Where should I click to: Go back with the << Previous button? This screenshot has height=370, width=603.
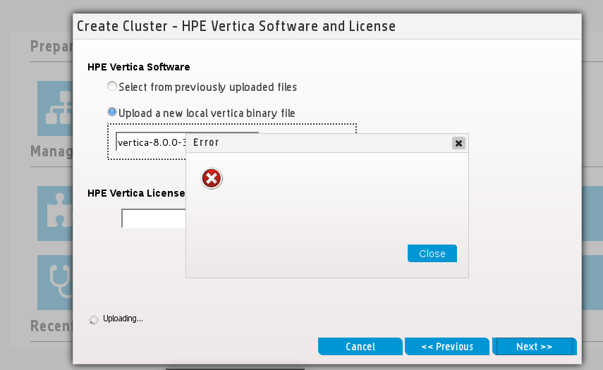tap(447, 347)
